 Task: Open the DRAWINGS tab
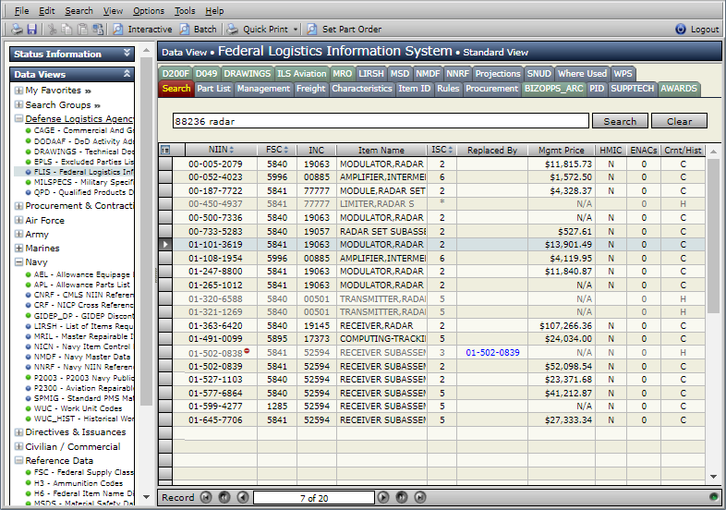[247, 74]
